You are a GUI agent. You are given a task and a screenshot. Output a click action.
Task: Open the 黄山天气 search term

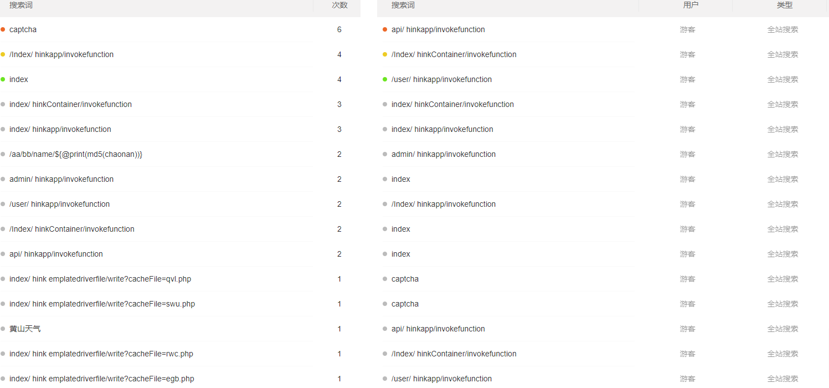[25, 329]
